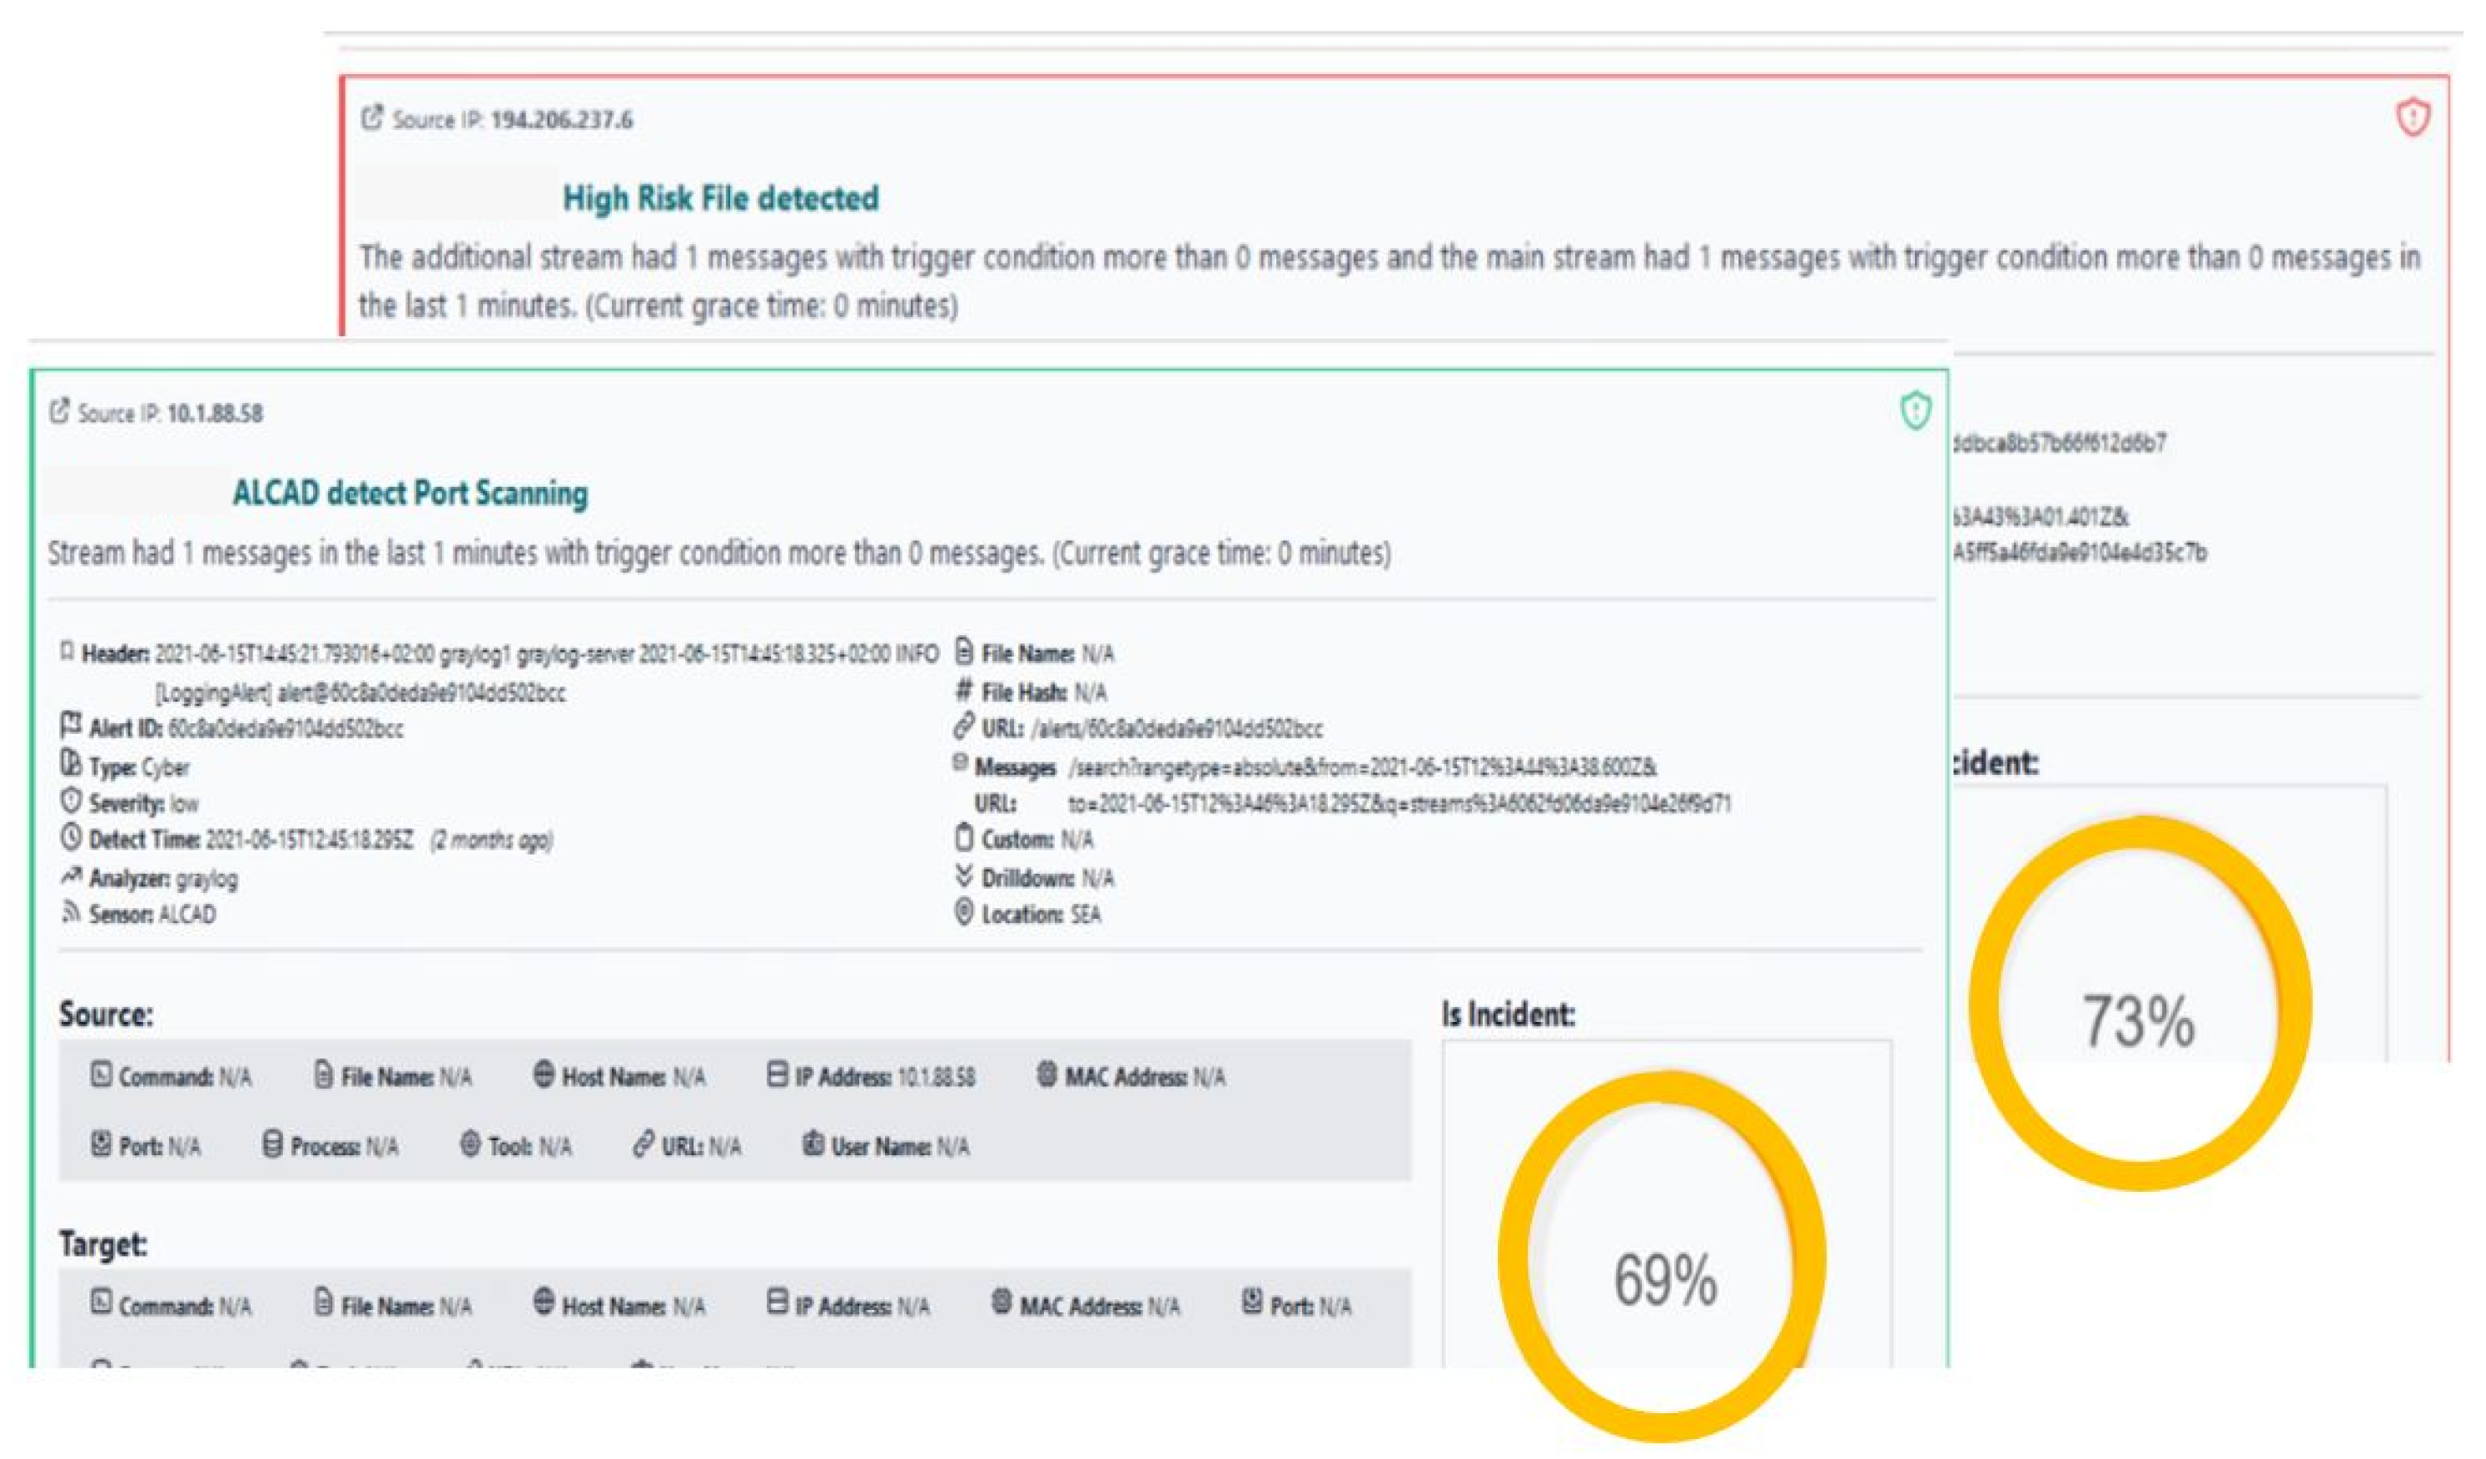The width and height of the screenshot is (2486, 1459).
Task: Open external link icon beside 194.206.237.6
Action: click(372, 118)
